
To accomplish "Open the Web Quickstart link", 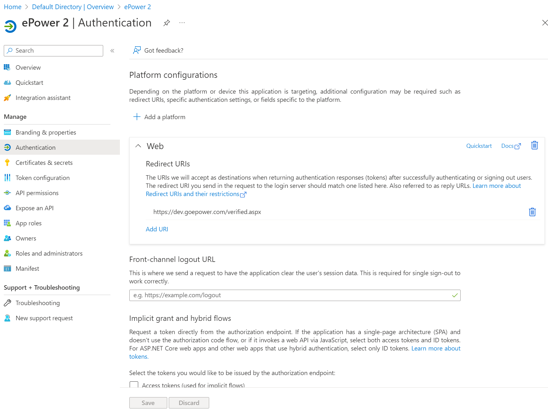I will click(x=479, y=146).
